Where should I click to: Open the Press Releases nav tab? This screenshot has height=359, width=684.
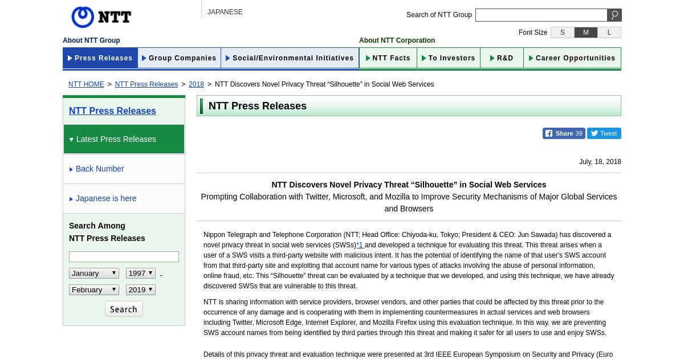pos(100,58)
